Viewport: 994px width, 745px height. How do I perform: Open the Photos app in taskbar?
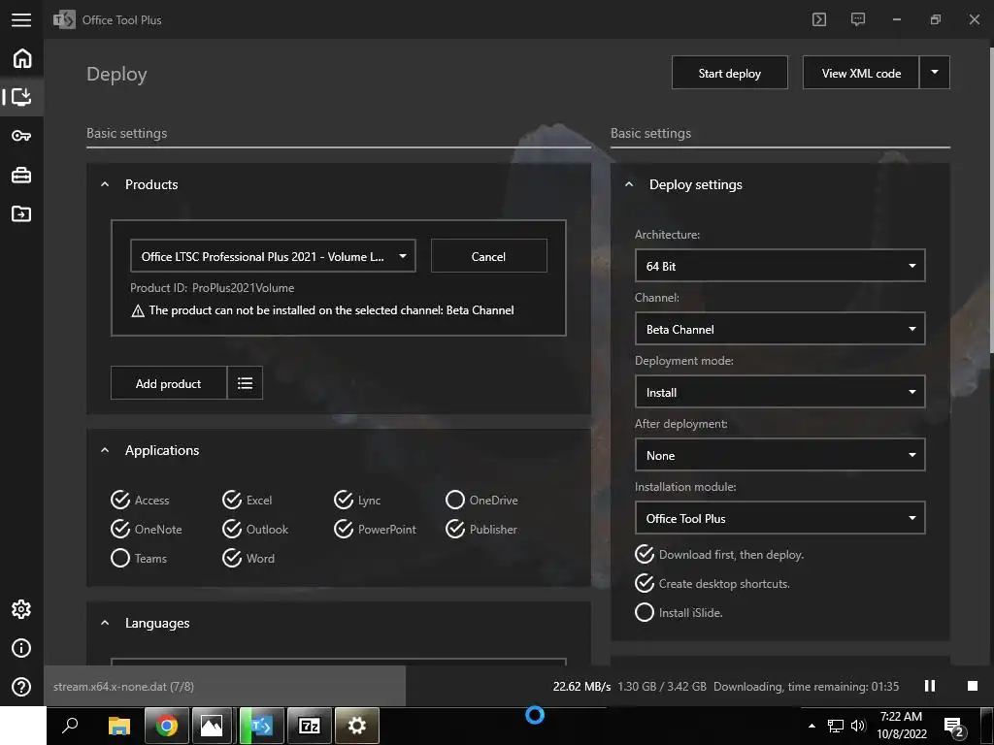click(212, 726)
